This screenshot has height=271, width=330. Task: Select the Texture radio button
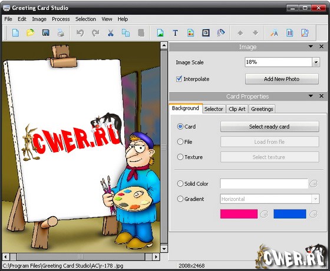[x=180, y=157]
